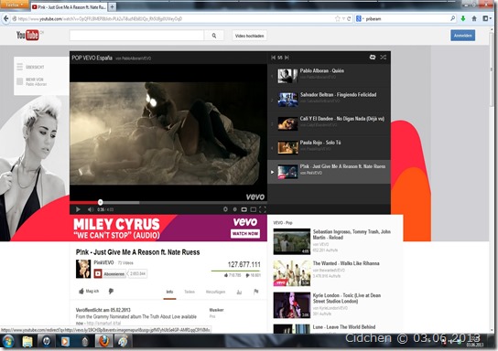Open the video settings gear
Image resolution: width=498 pixels, height=351 pixels.
pyautogui.click(x=225, y=209)
